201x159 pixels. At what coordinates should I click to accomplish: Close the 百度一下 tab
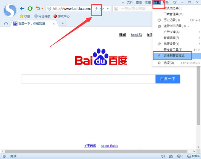(x=54, y=23)
